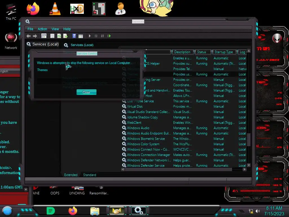Select the Windows Audio service

click(184, 128)
